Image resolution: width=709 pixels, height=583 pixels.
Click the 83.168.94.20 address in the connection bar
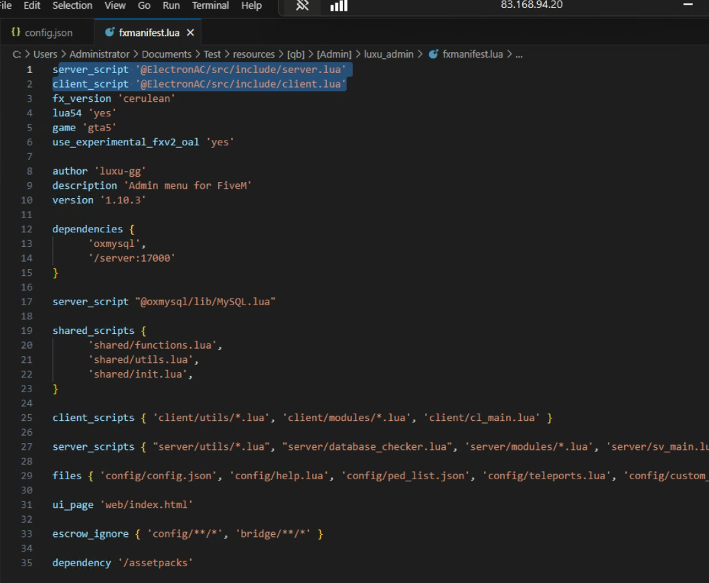(532, 5)
